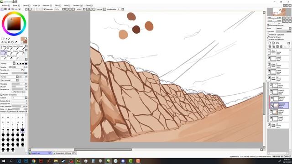Toggle Mantener Opac. checkbox
This screenshot has width=292, height=164.
(x=13, y=92)
